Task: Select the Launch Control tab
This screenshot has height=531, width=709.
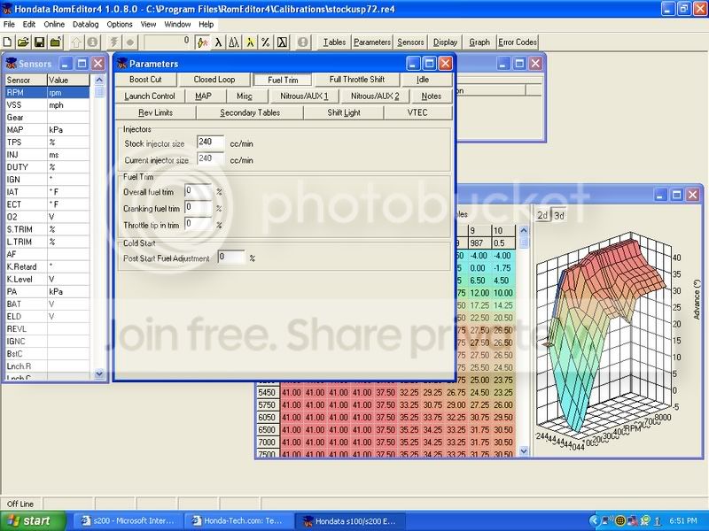Action: coord(150,96)
